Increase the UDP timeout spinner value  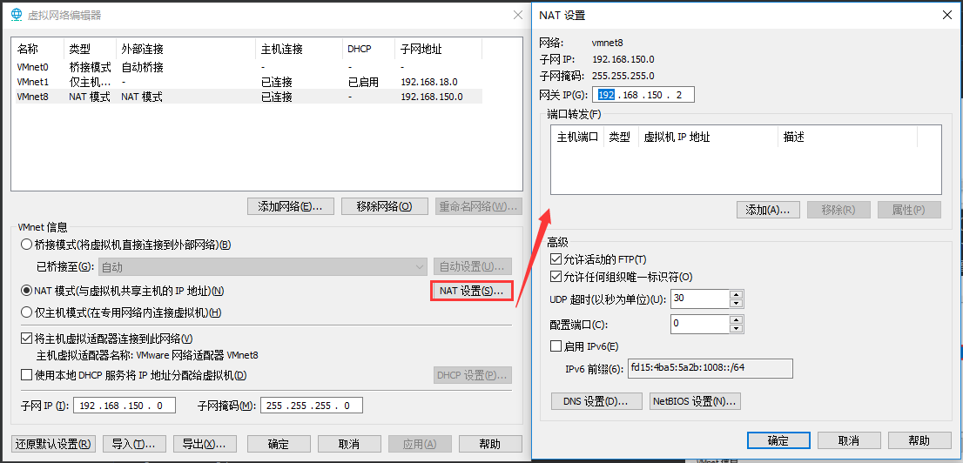(737, 294)
